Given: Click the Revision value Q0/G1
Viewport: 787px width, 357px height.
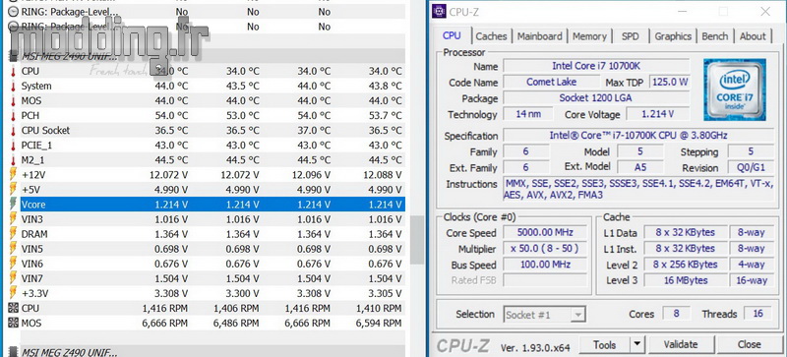Looking at the screenshot, I should [x=751, y=168].
